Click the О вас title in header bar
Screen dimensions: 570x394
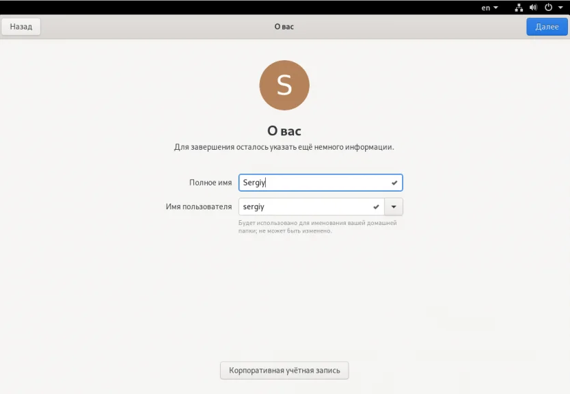(284, 27)
